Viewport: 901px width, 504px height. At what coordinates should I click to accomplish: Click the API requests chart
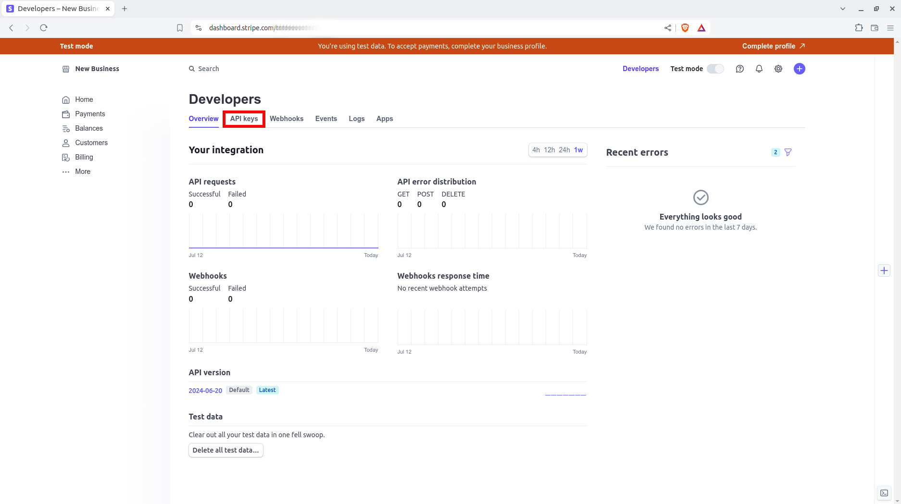click(x=283, y=231)
